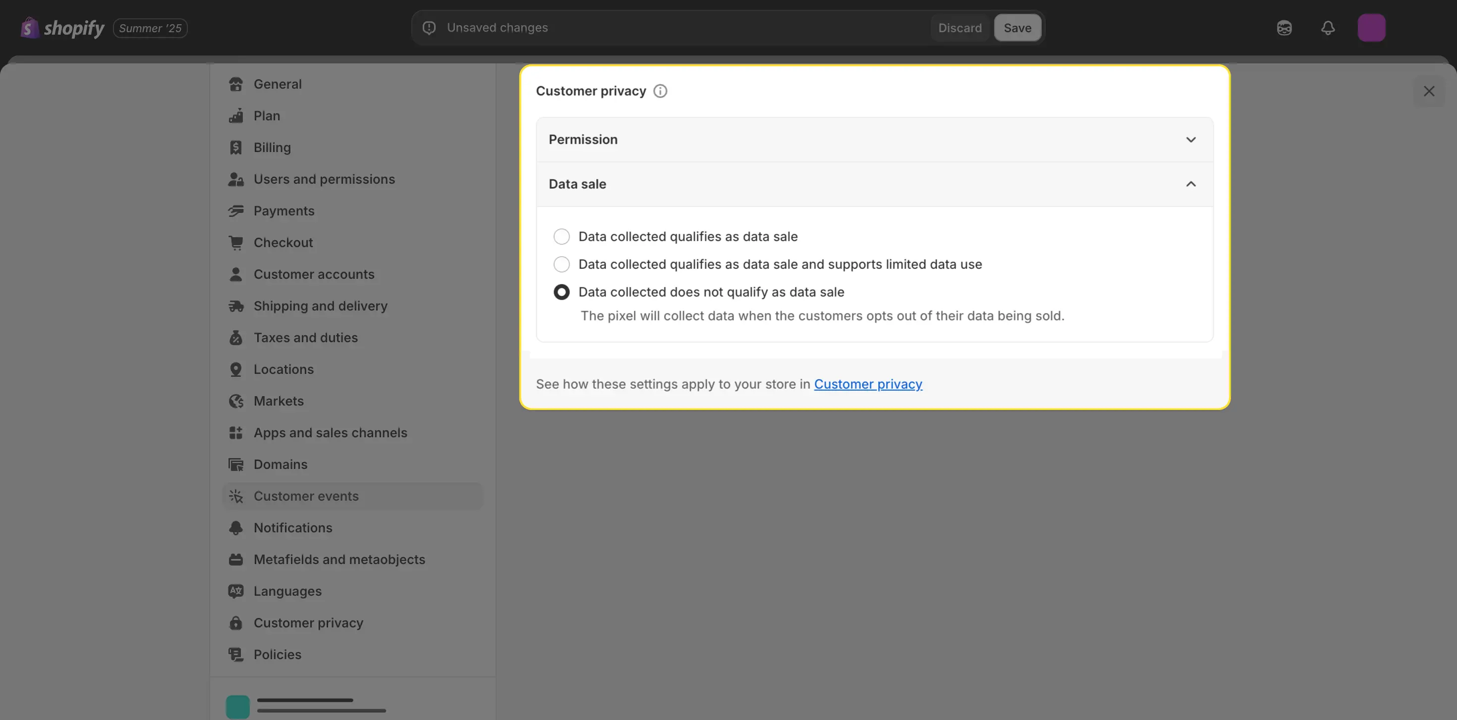Follow the Customer privacy link in dialog footer

pyautogui.click(x=868, y=384)
